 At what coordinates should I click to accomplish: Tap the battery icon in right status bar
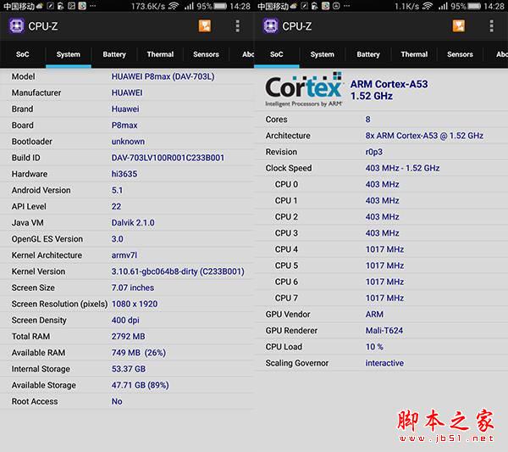474,6
